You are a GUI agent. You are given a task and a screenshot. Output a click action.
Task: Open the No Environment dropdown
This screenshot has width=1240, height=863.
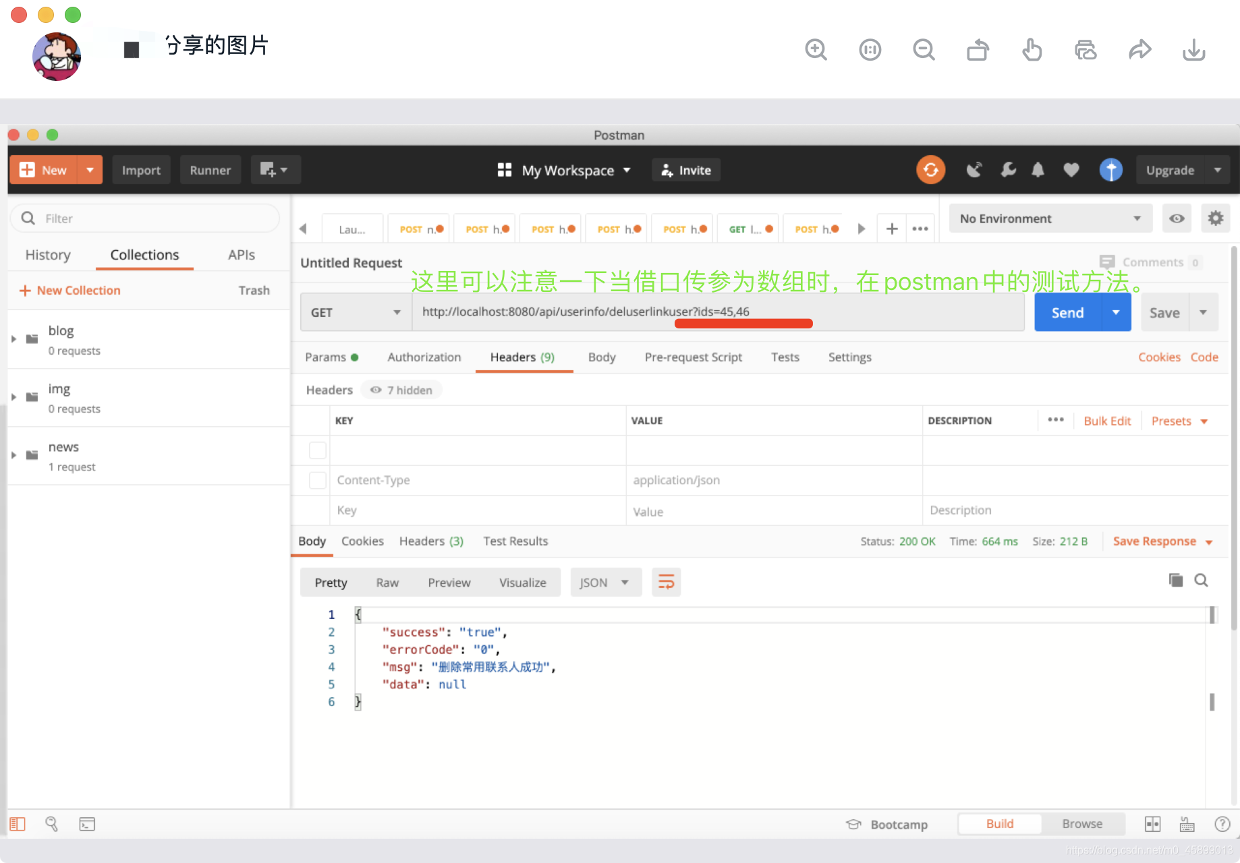(x=1050, y=218)
